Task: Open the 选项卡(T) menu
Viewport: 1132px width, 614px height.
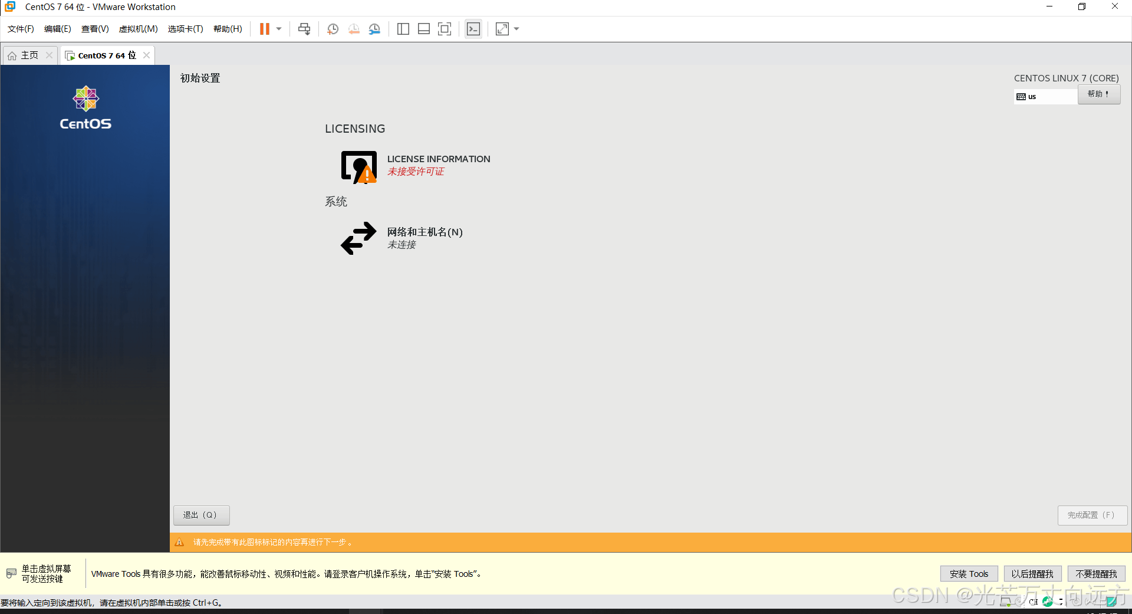Action: click(185, 29)
